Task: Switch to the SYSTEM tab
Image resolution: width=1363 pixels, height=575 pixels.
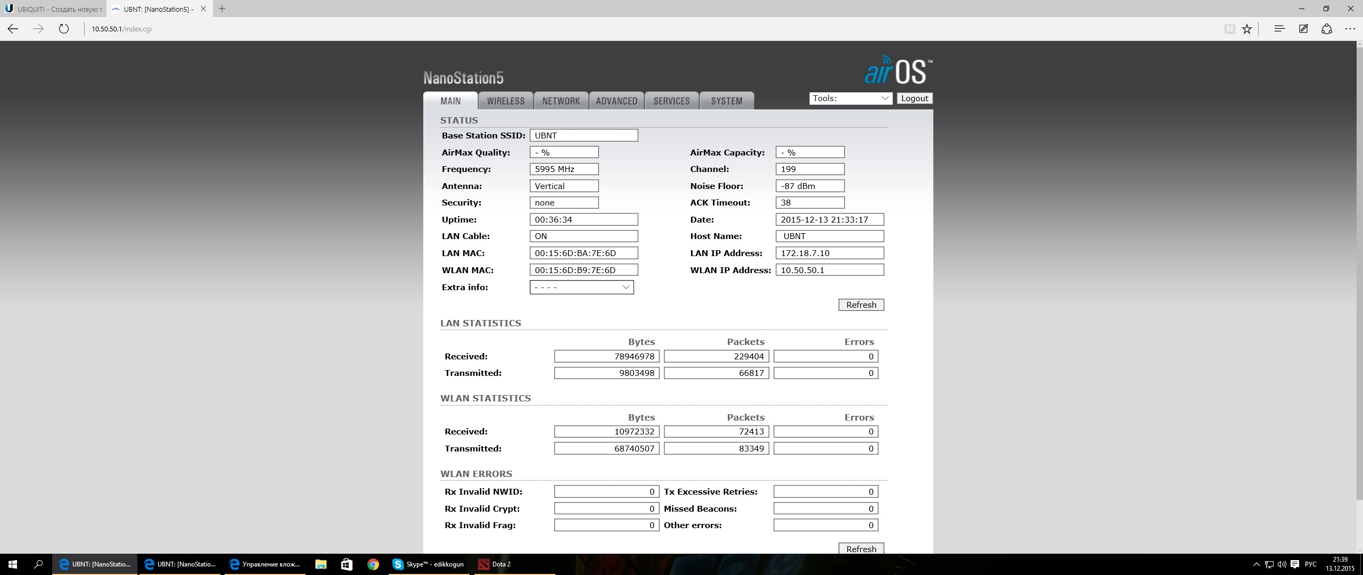Action: pyautogui.click(x=727, y=101)
